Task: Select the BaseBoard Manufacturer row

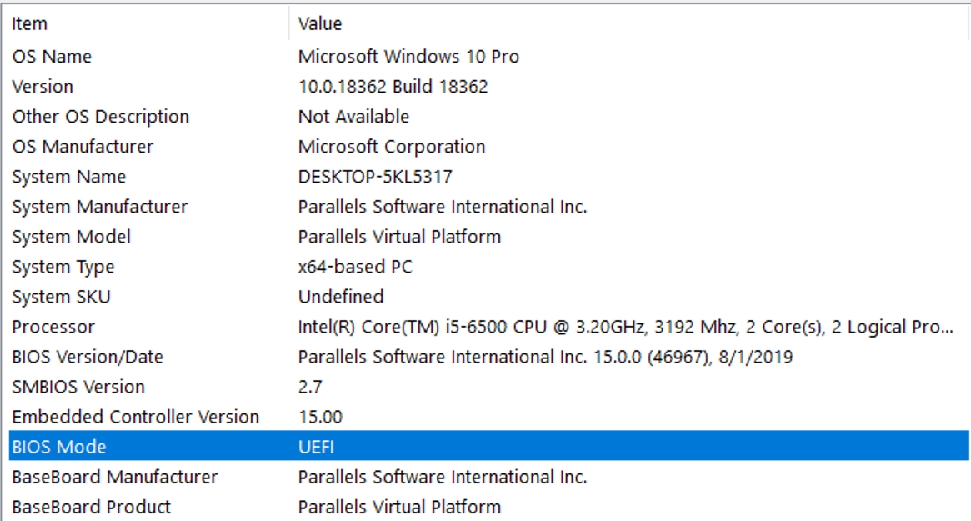Action: [114, 477]
